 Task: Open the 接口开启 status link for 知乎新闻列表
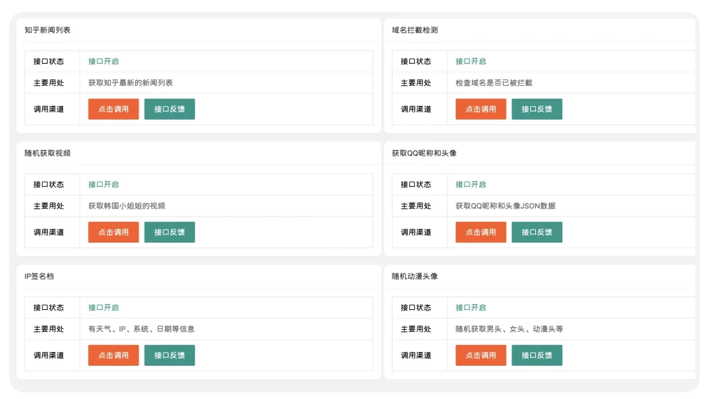[x=103, y=61]
